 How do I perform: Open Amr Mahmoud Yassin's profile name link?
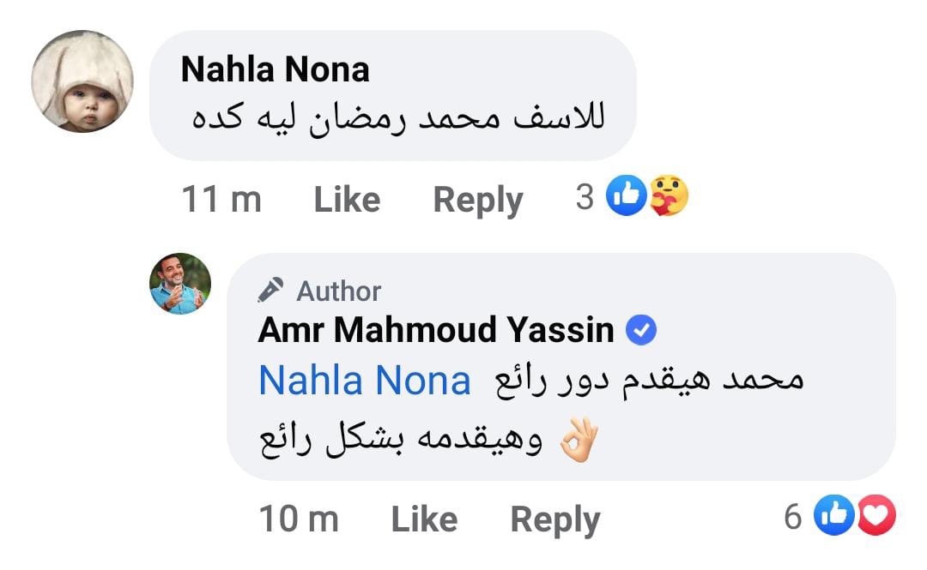pyautogui.click(x=436, y=330)
